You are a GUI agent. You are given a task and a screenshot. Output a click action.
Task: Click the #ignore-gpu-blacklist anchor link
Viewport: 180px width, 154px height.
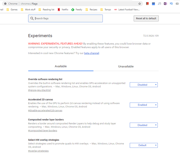[40, 90]
